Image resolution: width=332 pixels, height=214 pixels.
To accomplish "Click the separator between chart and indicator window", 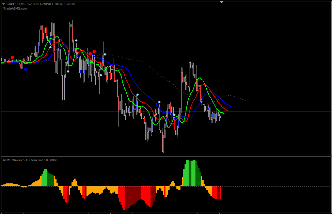I will (167, 157).
